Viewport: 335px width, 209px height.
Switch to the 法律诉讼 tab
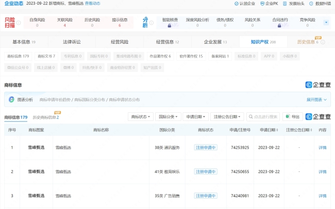pyautogui.click(x=72, y=42)
